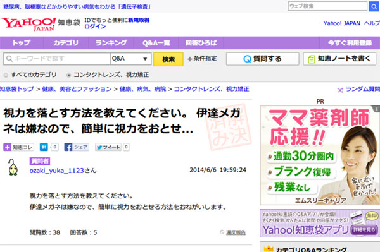This screenshot has height=252, width=380.
Task: Click the Yahoo! JAPAN logo
Action: pyautogui.click(x=29, y=24)
